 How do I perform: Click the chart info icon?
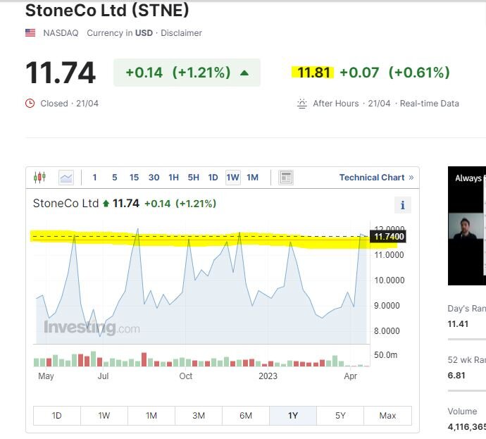click(403, 205)
